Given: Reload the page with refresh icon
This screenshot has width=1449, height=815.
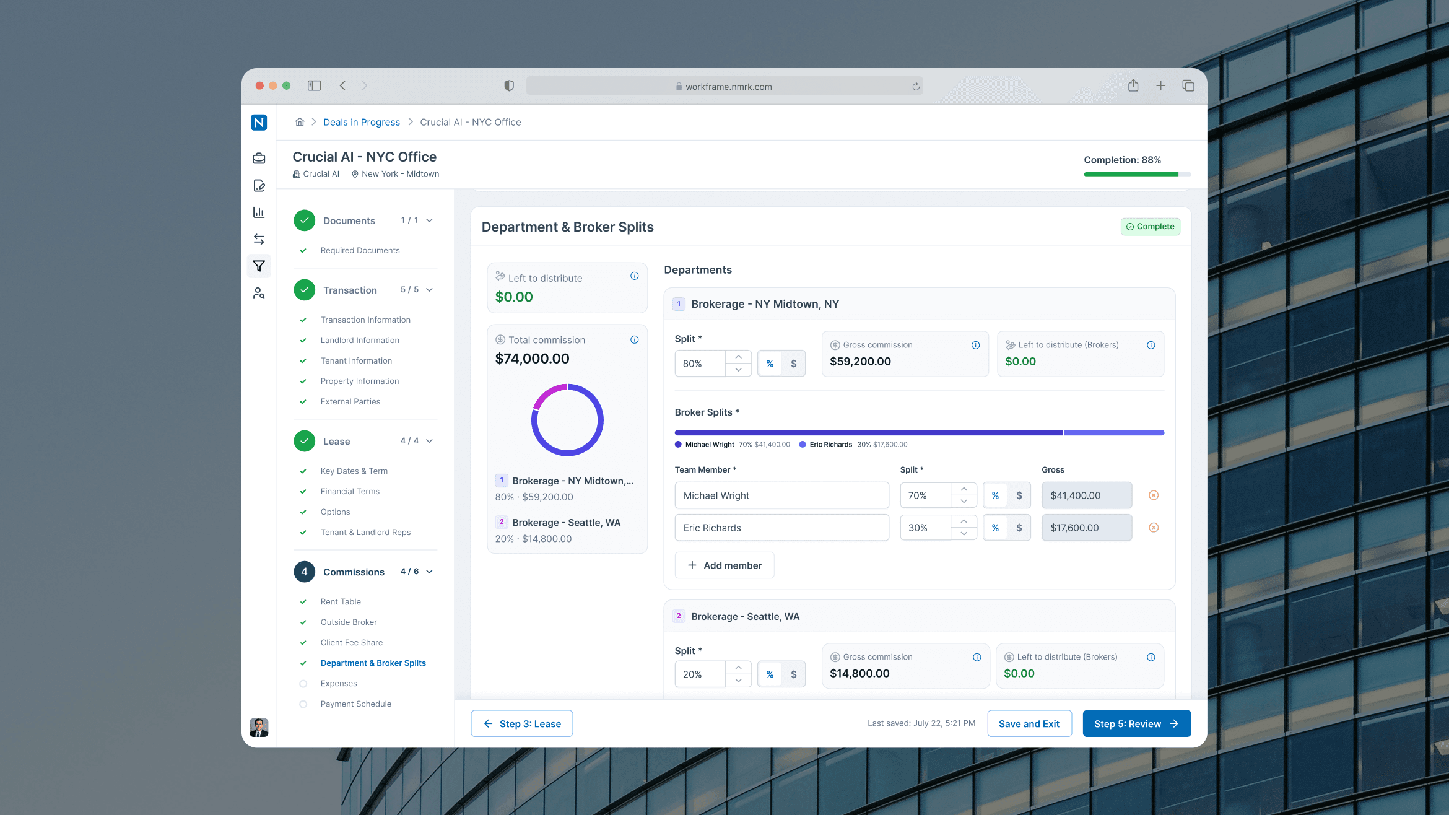Looking at the screenshot, I should pyautogui.click(x=916, y=87).
